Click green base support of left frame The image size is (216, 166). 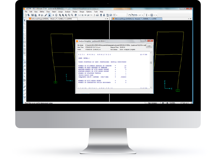pos(55,82)
